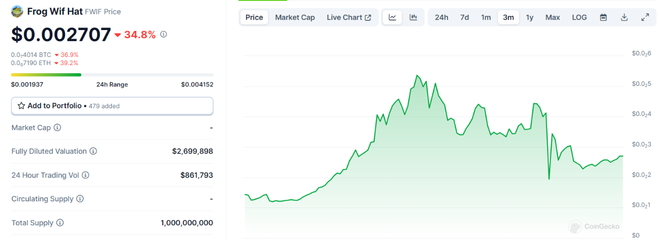Viewport: 659px width, 240px height.
Task: Click the Total Supply info icon
Action: coord(60,223)
